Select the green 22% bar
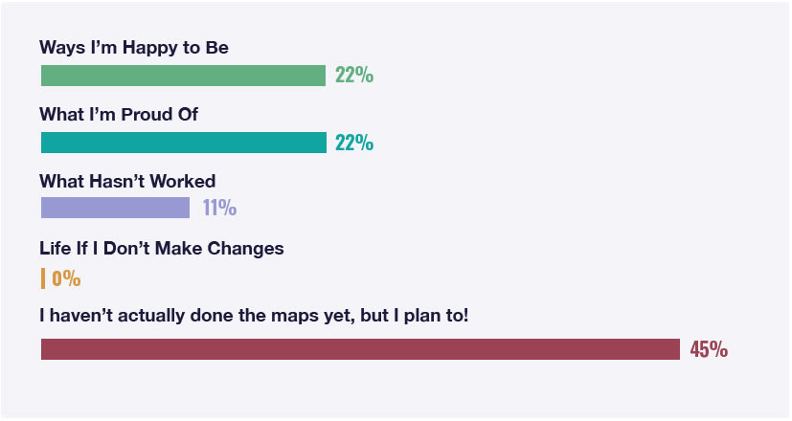This screenshot has height=421, width=792. point(183,76)
